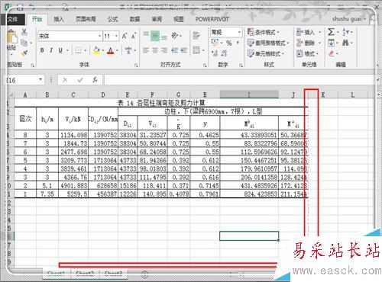Select the cell containing 1134.098
The image size is (382, 282).
[x=73, y=135]
